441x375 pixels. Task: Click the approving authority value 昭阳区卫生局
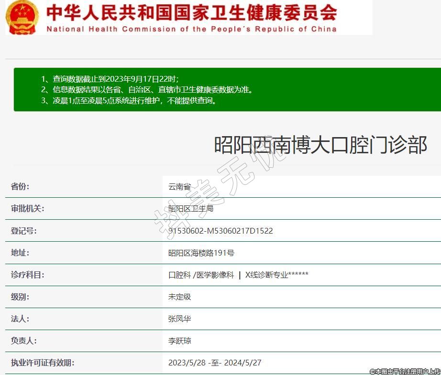coord(190,209)
